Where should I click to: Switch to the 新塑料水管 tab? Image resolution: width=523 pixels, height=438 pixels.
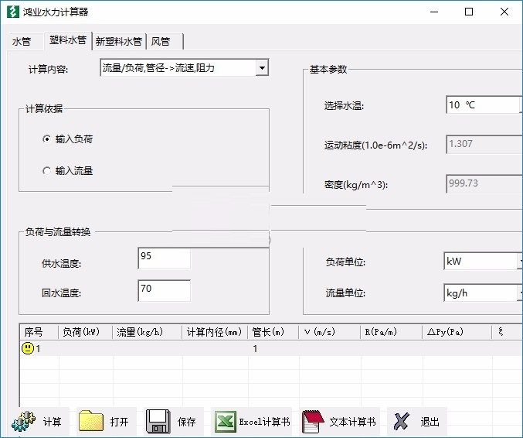click(119, 42)
